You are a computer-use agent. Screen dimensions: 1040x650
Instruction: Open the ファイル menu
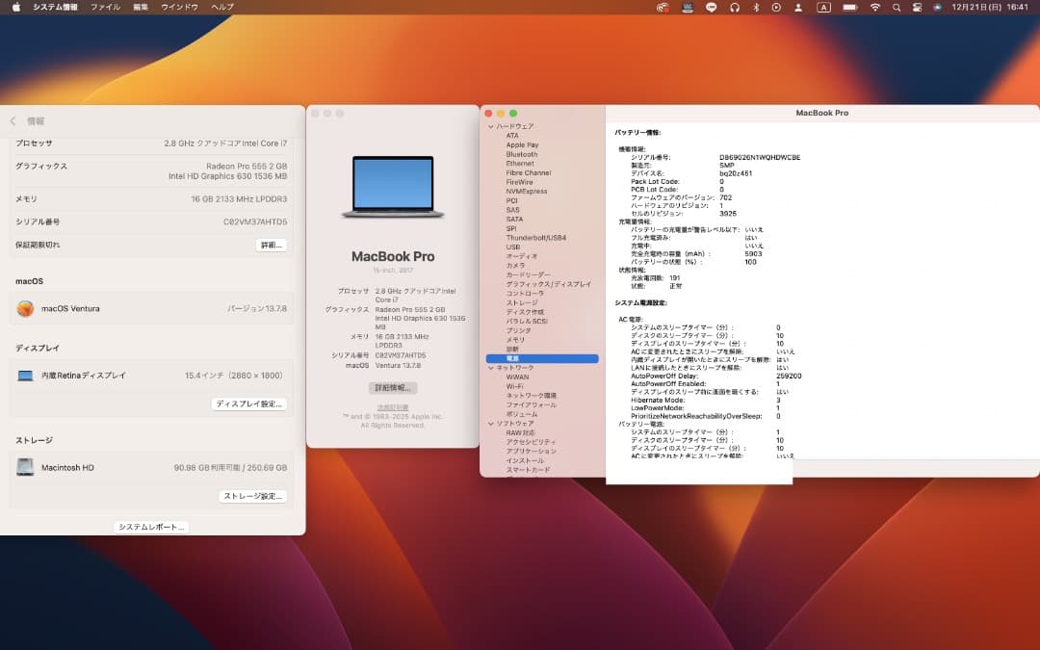(106, 7)
